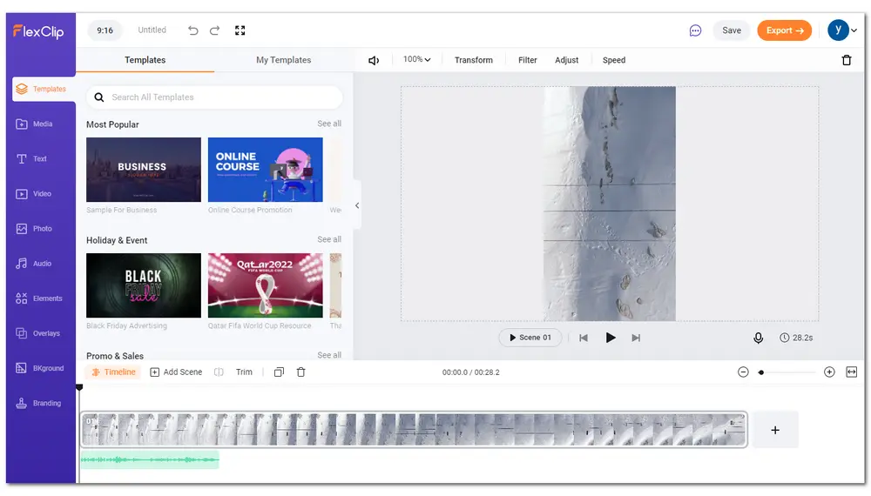The image size is (871, 496).
Task: Expand the user account avatar menu
Action: [842, 30]
